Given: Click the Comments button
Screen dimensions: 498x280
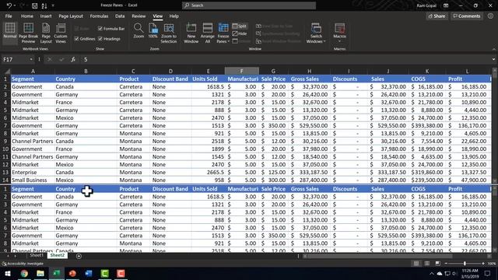Looking at the screenshot, I should [467, 16].
